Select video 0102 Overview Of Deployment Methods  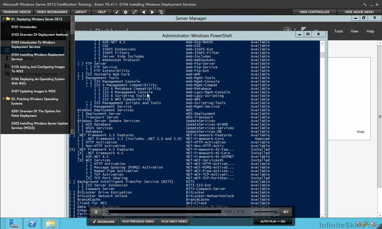click(40, 35)
